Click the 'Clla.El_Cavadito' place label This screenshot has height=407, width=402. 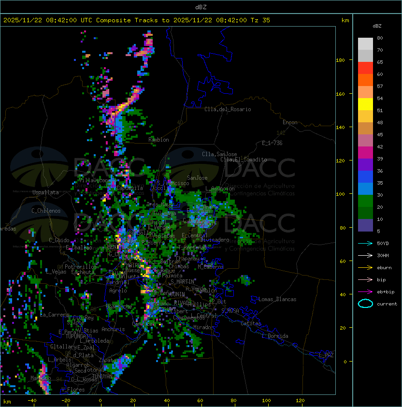point(244,160)
